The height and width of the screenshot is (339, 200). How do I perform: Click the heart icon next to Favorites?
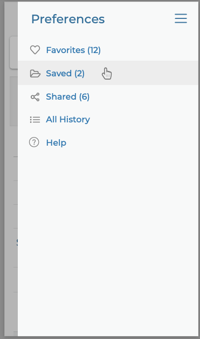click(35, 50)
